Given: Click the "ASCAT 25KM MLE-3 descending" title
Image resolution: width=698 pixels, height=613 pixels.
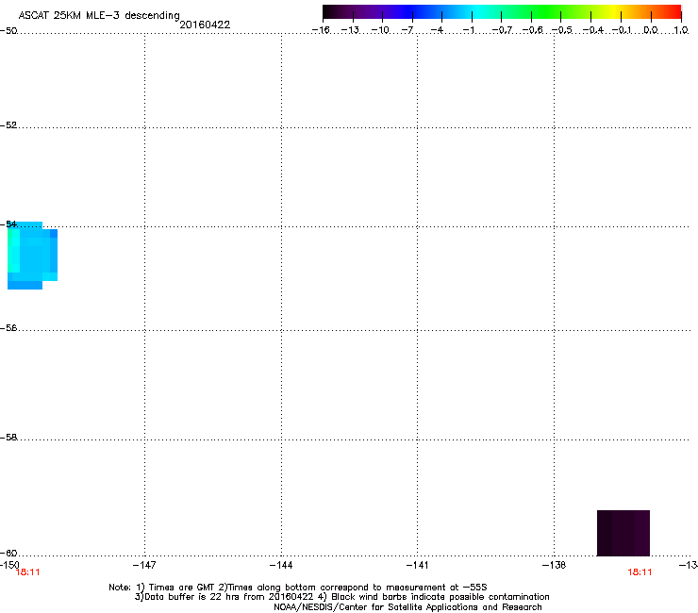Looking at the screenshot, I should pos(99,15).
